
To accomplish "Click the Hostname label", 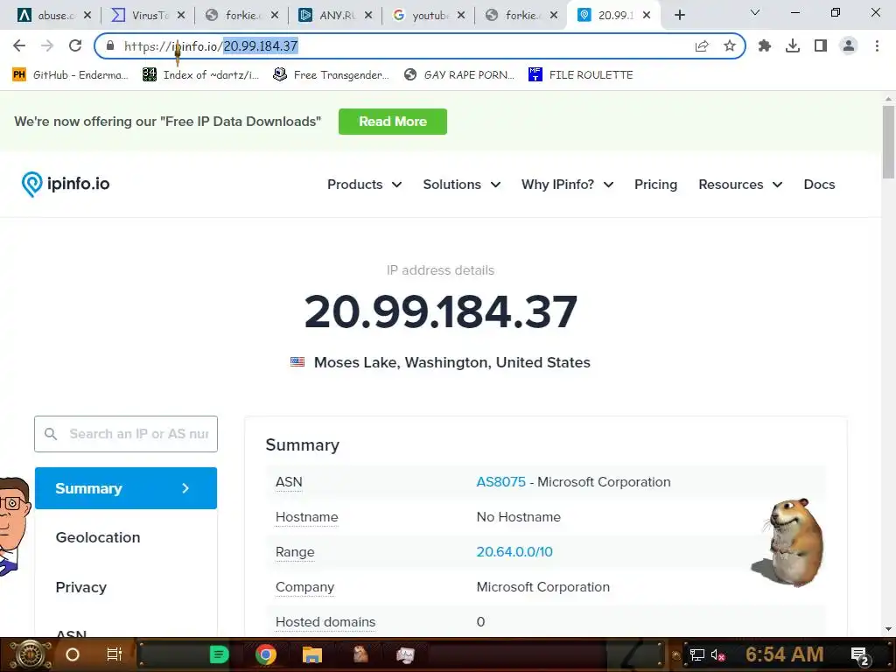I will pos(307,517).
